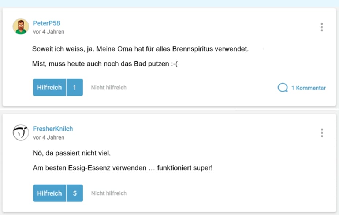Click the speech bubble comment icon
Screen dimensions: 339x215
282,88
